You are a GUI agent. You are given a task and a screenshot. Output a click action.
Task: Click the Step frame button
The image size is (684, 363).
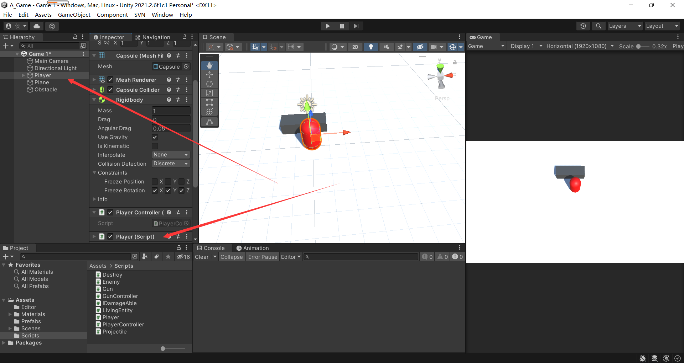[356, 26]
